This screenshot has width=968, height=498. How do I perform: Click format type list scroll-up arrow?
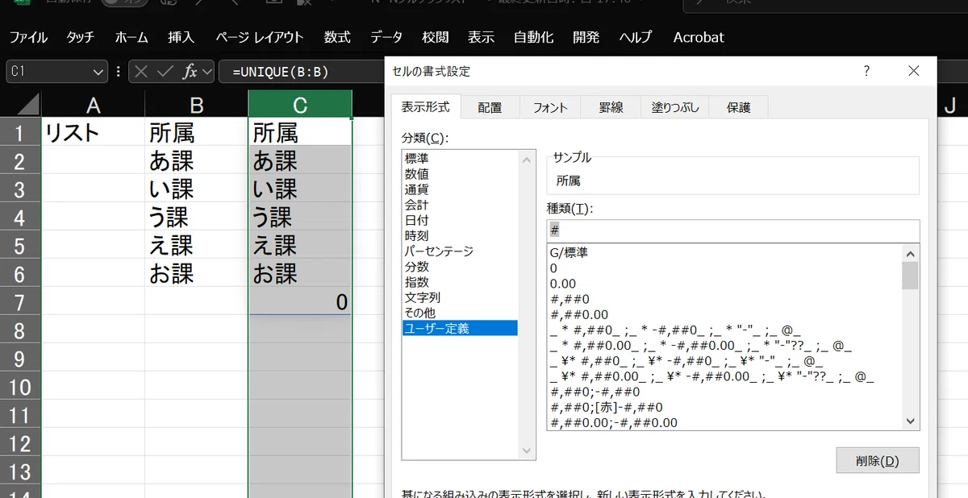911,253
